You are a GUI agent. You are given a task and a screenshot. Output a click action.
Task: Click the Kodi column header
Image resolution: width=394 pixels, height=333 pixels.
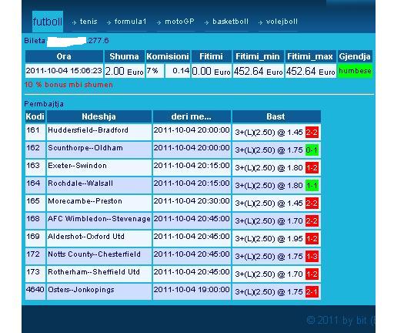(35, 116)
